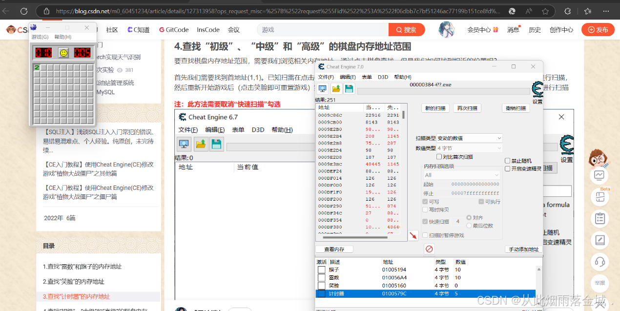Click CSDN sidebar clipboard icon
The width and height of the screenshot is (620, 311).
tap(599, 218)
